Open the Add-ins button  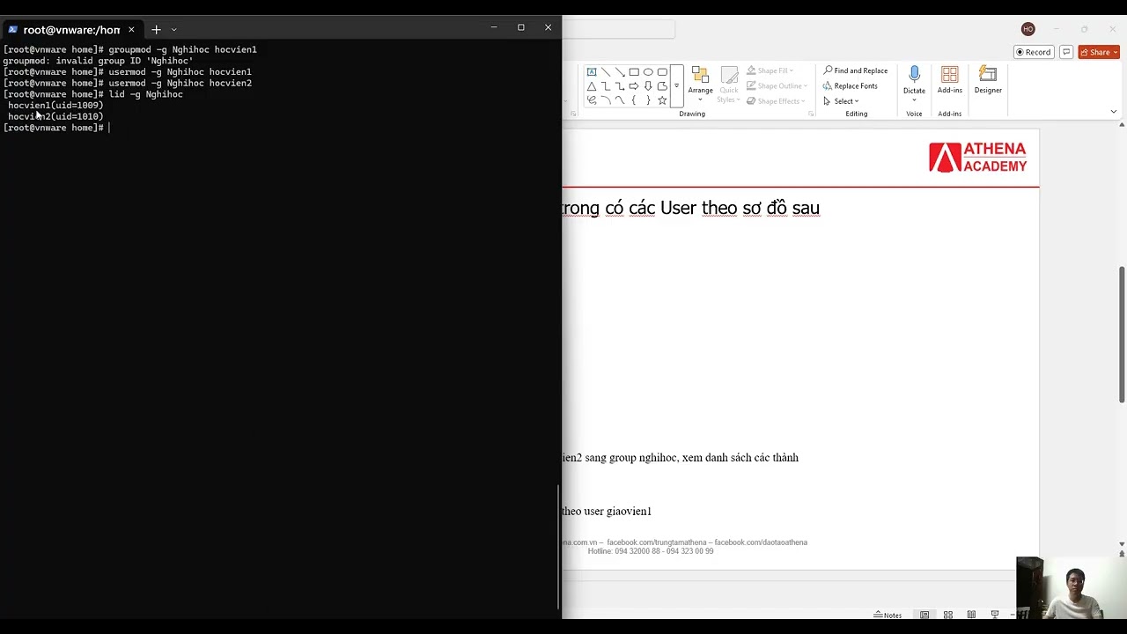(949, 80)
